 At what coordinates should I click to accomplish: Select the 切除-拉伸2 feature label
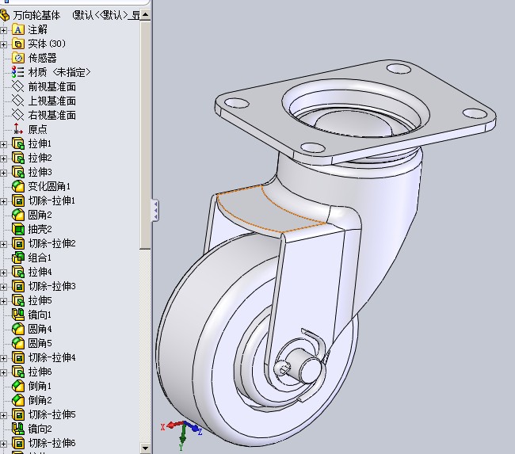[51, 243]
